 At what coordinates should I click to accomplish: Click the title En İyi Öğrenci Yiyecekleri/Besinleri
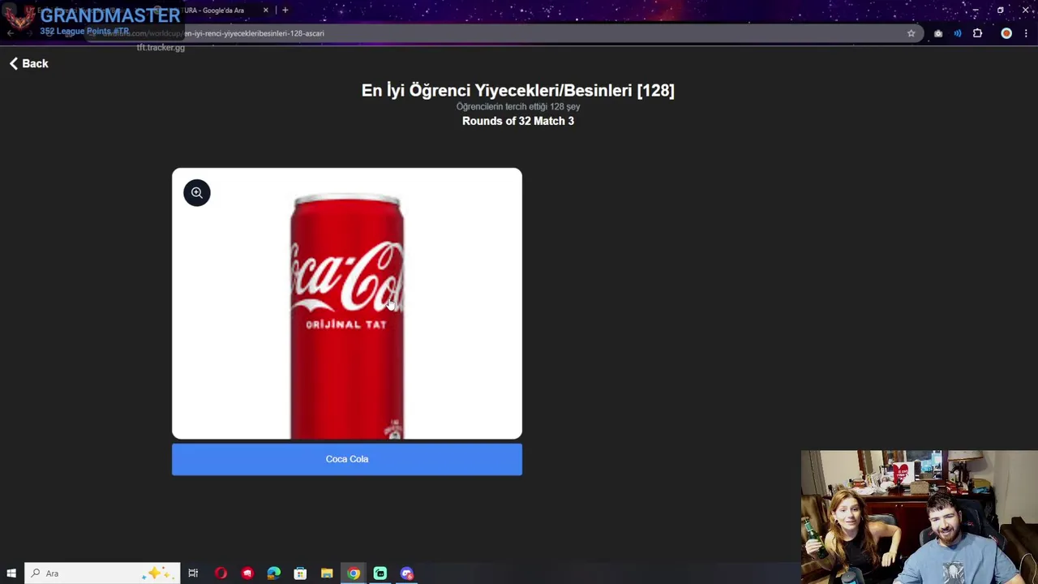click(518, 90)
